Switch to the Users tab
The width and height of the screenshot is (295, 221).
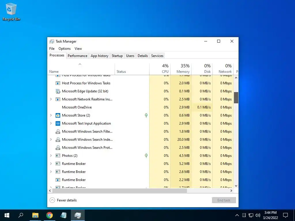coord(130,56)
